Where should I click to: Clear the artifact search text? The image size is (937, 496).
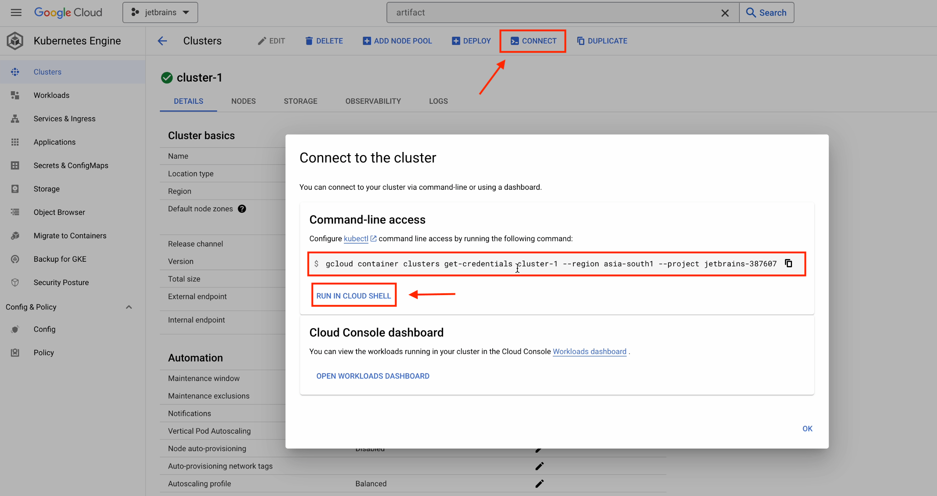(725, 13)
